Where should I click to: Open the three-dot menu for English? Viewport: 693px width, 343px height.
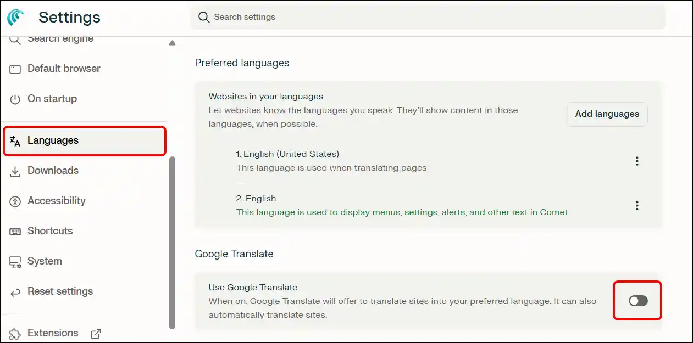click(637, 205)
